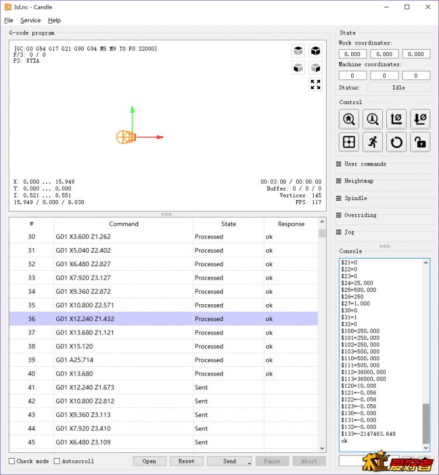Click the splitter handle above command table
Screen dimensions: 439x475
(166, 214)
